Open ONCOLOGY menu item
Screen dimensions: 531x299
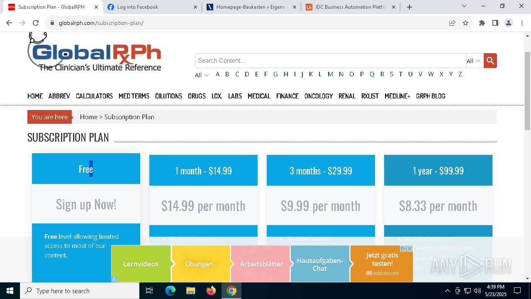[x=319, y=96]
